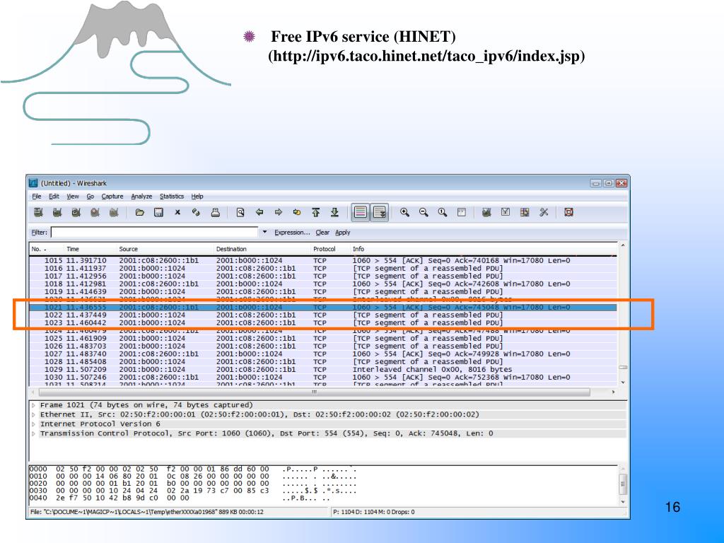The width and height of the screenshot is (724, 543).
Task: Clear the display filter
Action: (322, 232)
